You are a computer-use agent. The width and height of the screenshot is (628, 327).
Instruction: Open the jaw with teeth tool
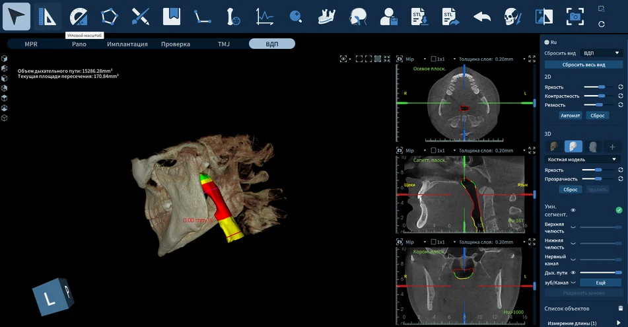[x=327, y=17]
